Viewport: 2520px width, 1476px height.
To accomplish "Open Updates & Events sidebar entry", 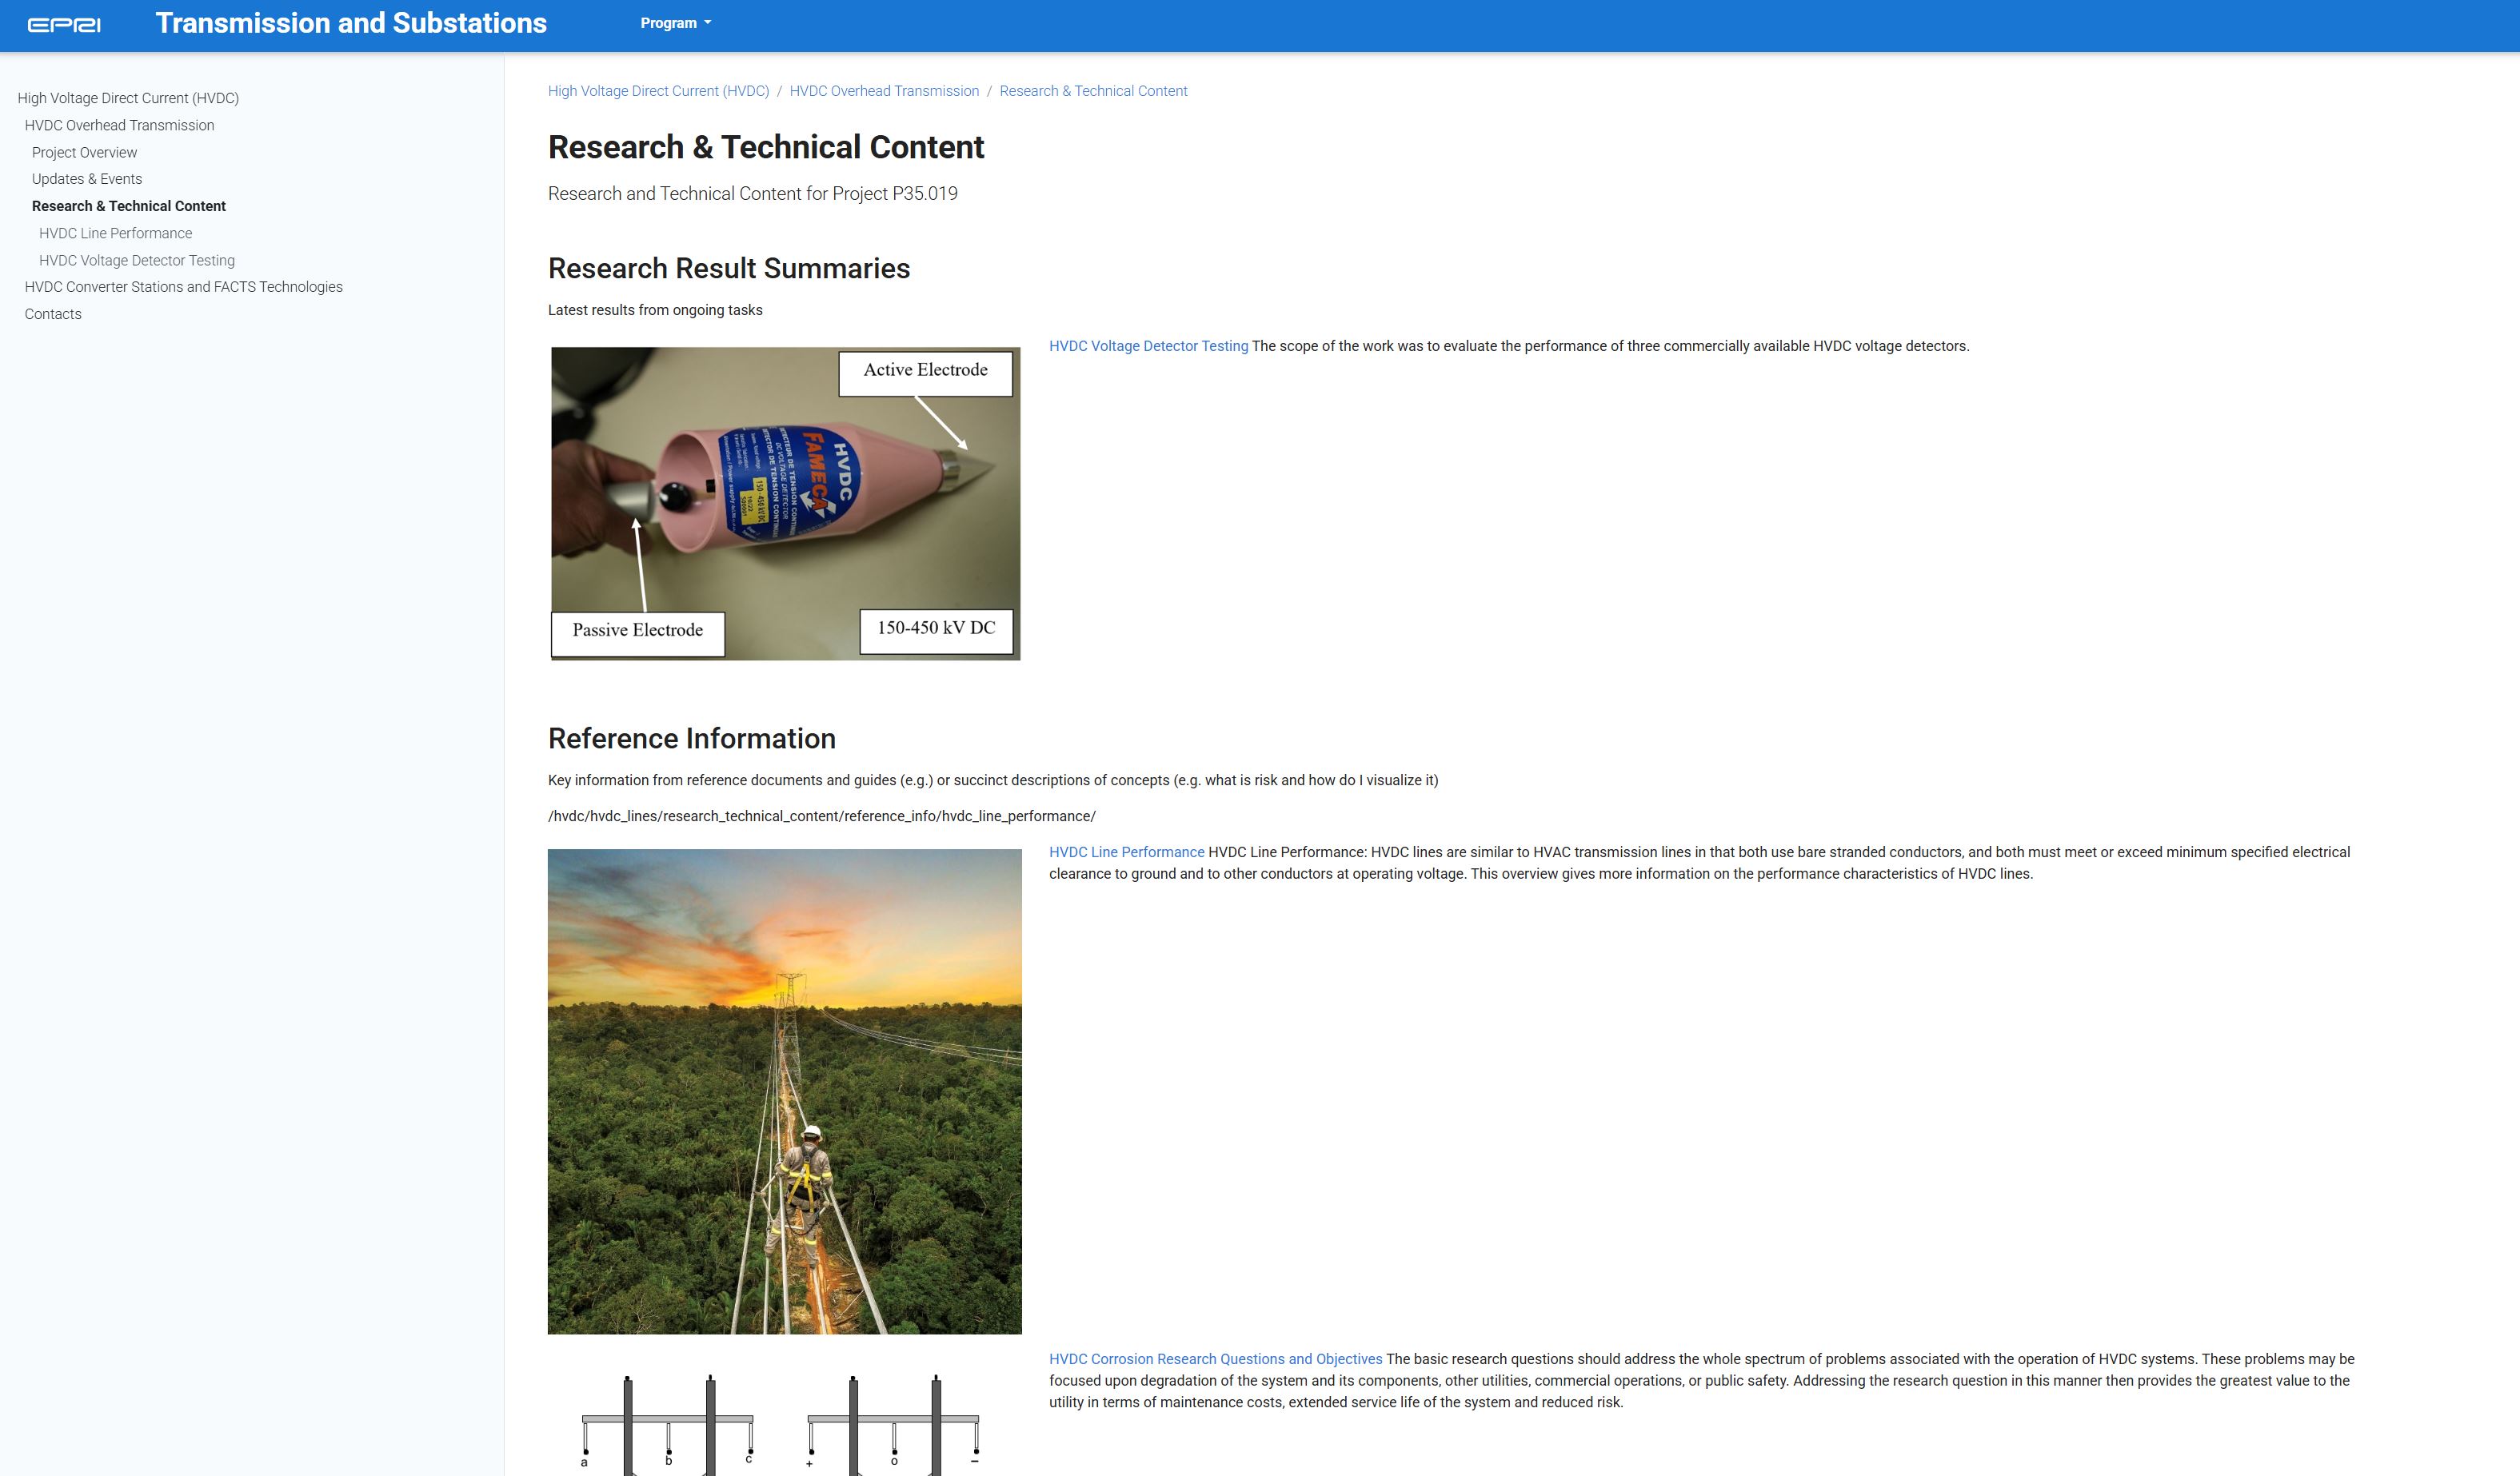I will coord(87,179).
